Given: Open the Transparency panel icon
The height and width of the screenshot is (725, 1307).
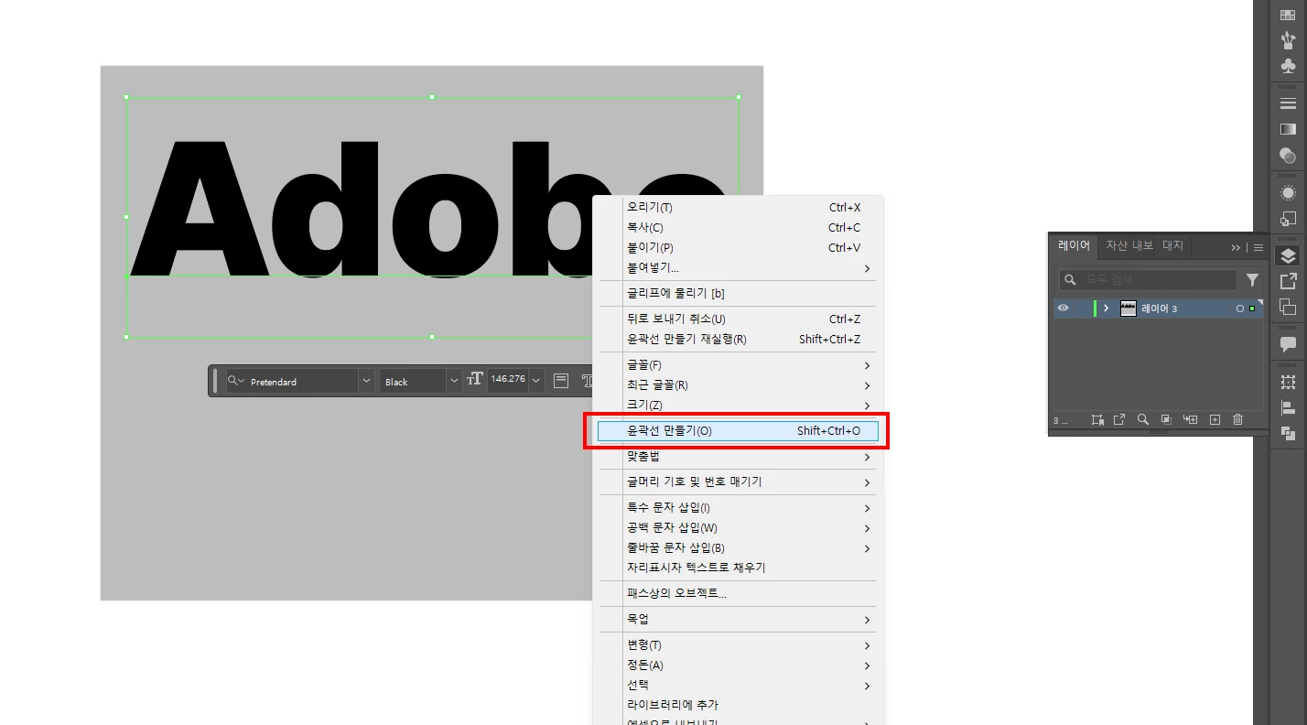Looking at the screenshot, I should [1288, 156].
